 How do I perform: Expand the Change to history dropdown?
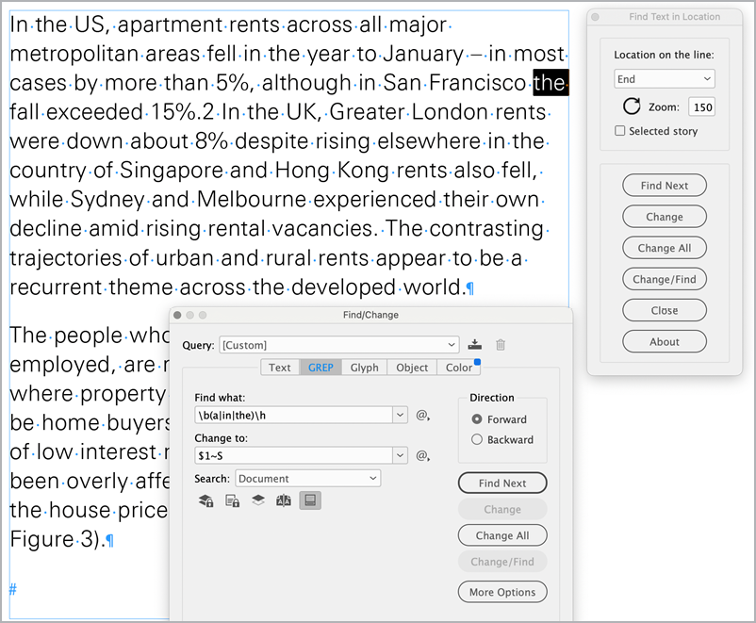coord(401,455)
